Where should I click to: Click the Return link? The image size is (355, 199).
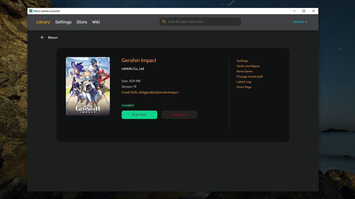tap(53, 38)
